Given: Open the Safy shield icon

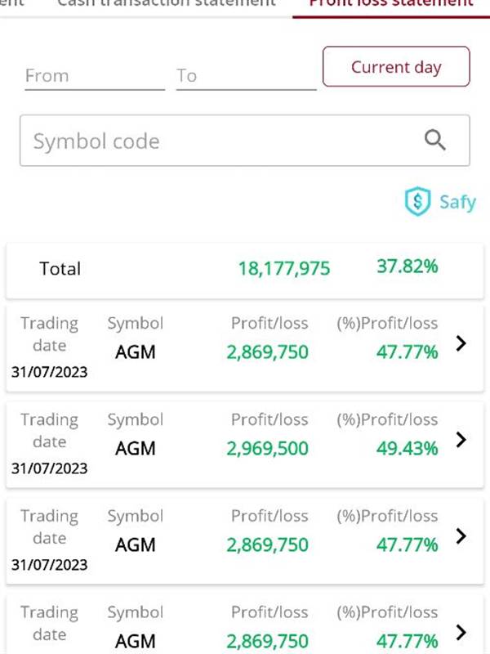Looking at the screenshot, I should point(417,202).
